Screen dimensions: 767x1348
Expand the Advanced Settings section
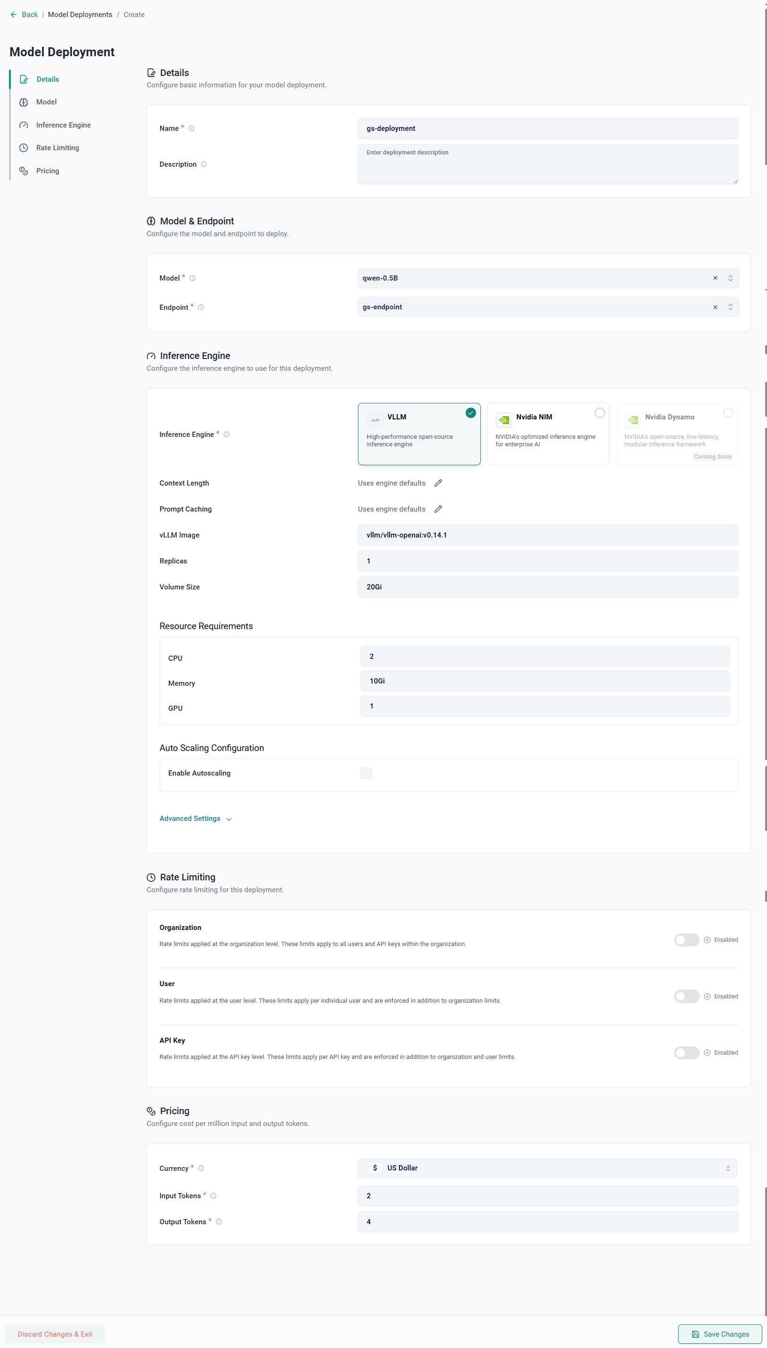[196, 819]
